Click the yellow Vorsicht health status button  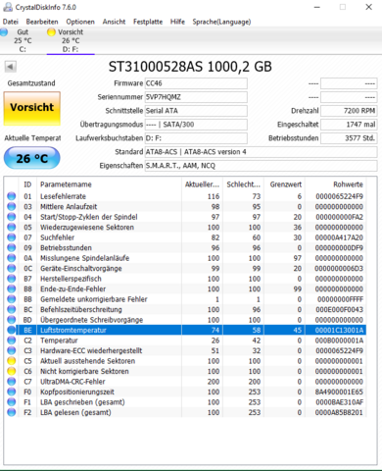coord(32,108)
